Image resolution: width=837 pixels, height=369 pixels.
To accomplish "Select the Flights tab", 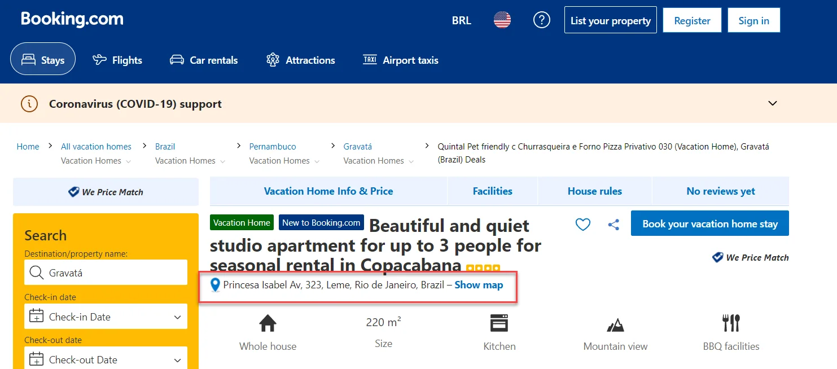I will pyautogui.click(x=117, y=60).
